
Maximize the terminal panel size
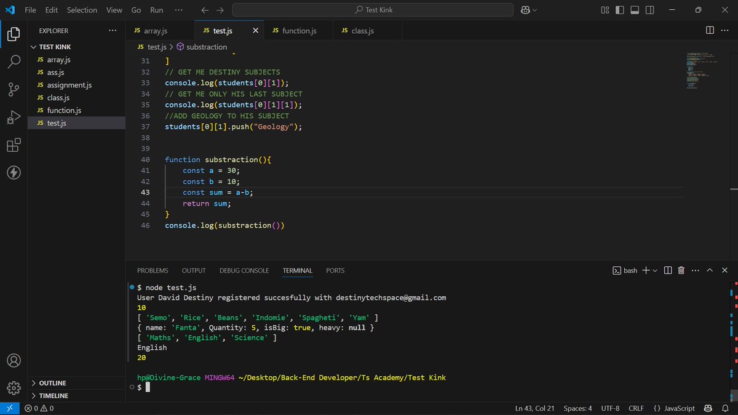coord(710,271)
